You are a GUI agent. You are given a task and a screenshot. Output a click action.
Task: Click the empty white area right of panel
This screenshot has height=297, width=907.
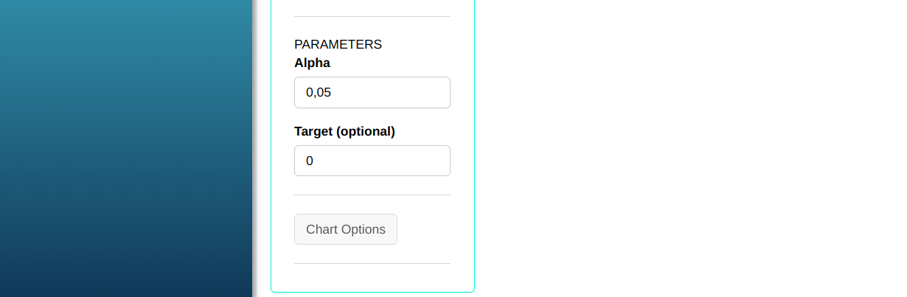[x=686, y=147]
